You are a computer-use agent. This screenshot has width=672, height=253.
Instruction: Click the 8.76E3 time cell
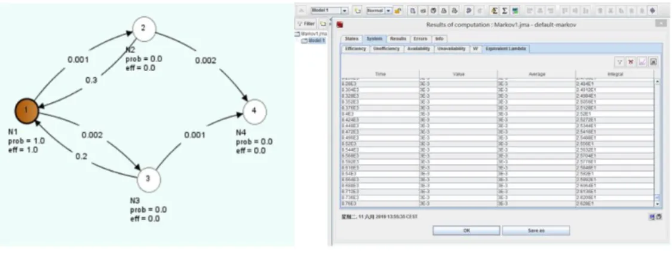[x=380, y=204]
